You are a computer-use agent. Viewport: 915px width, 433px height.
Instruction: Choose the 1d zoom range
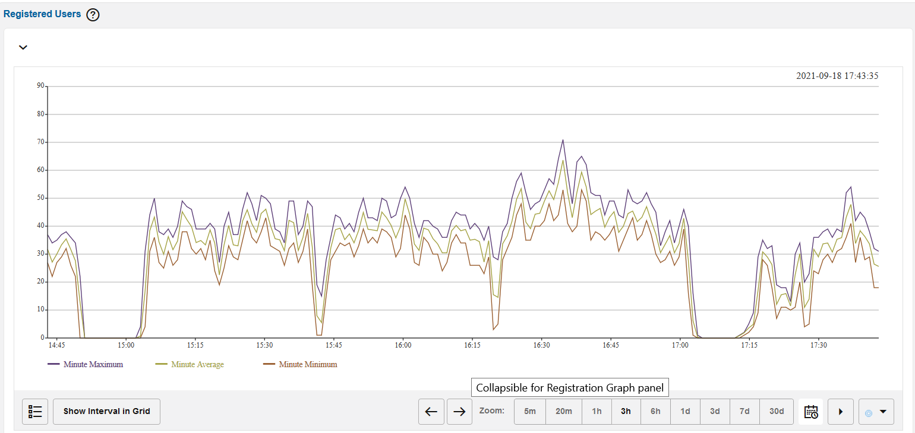pyautogui.click(x=685, y=412)
